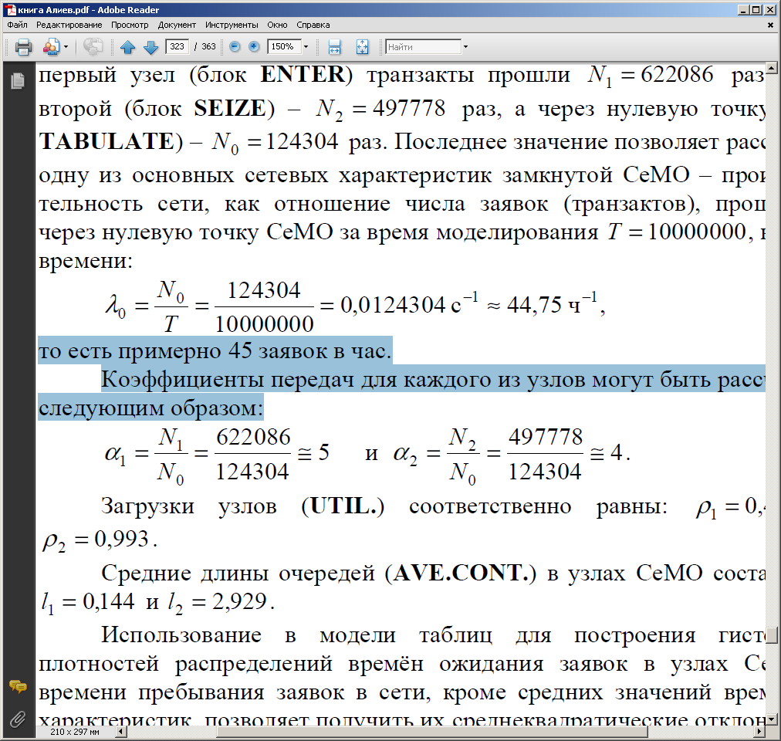
Task: Click the 150% zoom level field
Action: [x=284, y=46]
